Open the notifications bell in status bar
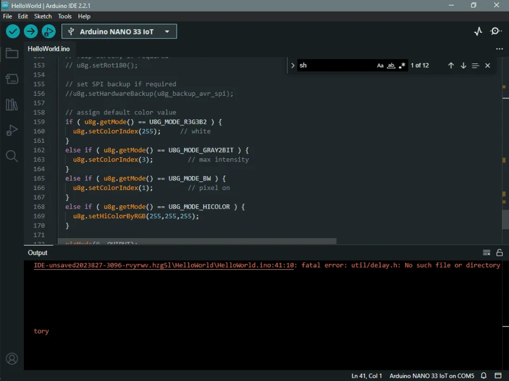Screen dimensions: 509x381 [x=484, y=376]
